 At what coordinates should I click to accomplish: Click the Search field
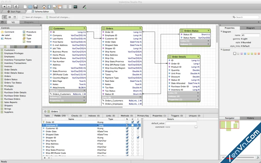(246, 17)
